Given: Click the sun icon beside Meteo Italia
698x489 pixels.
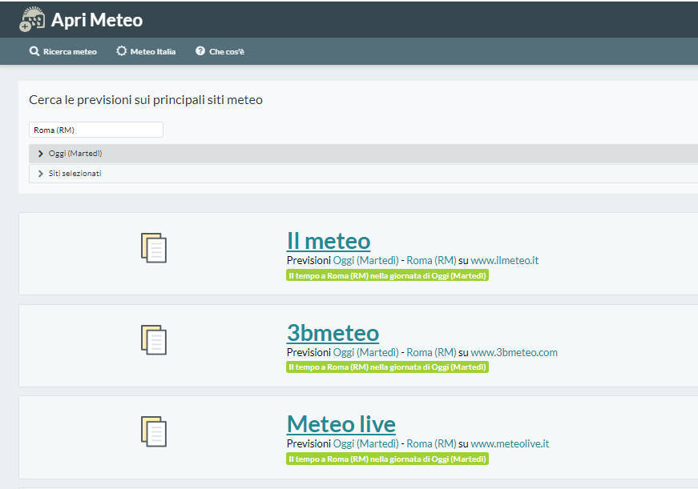Looking at the screenshot, I should (x=122, y=51).
